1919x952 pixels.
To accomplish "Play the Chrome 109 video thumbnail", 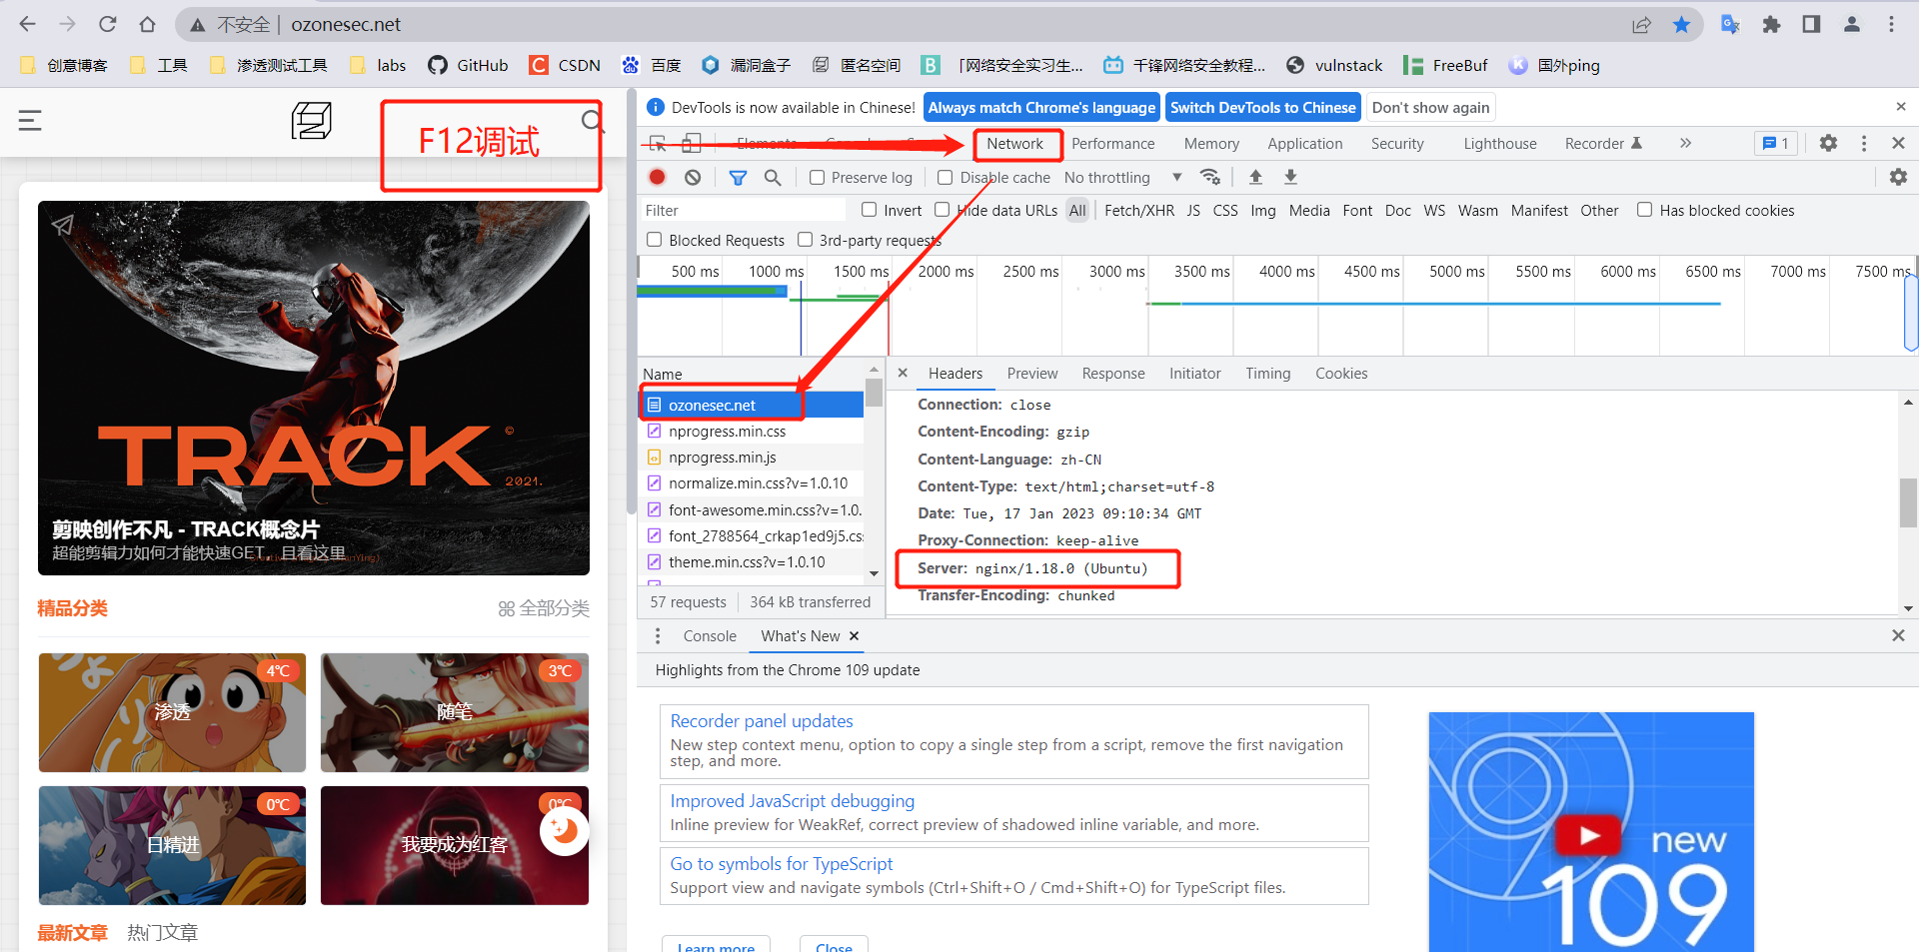I will point(1588,835).
